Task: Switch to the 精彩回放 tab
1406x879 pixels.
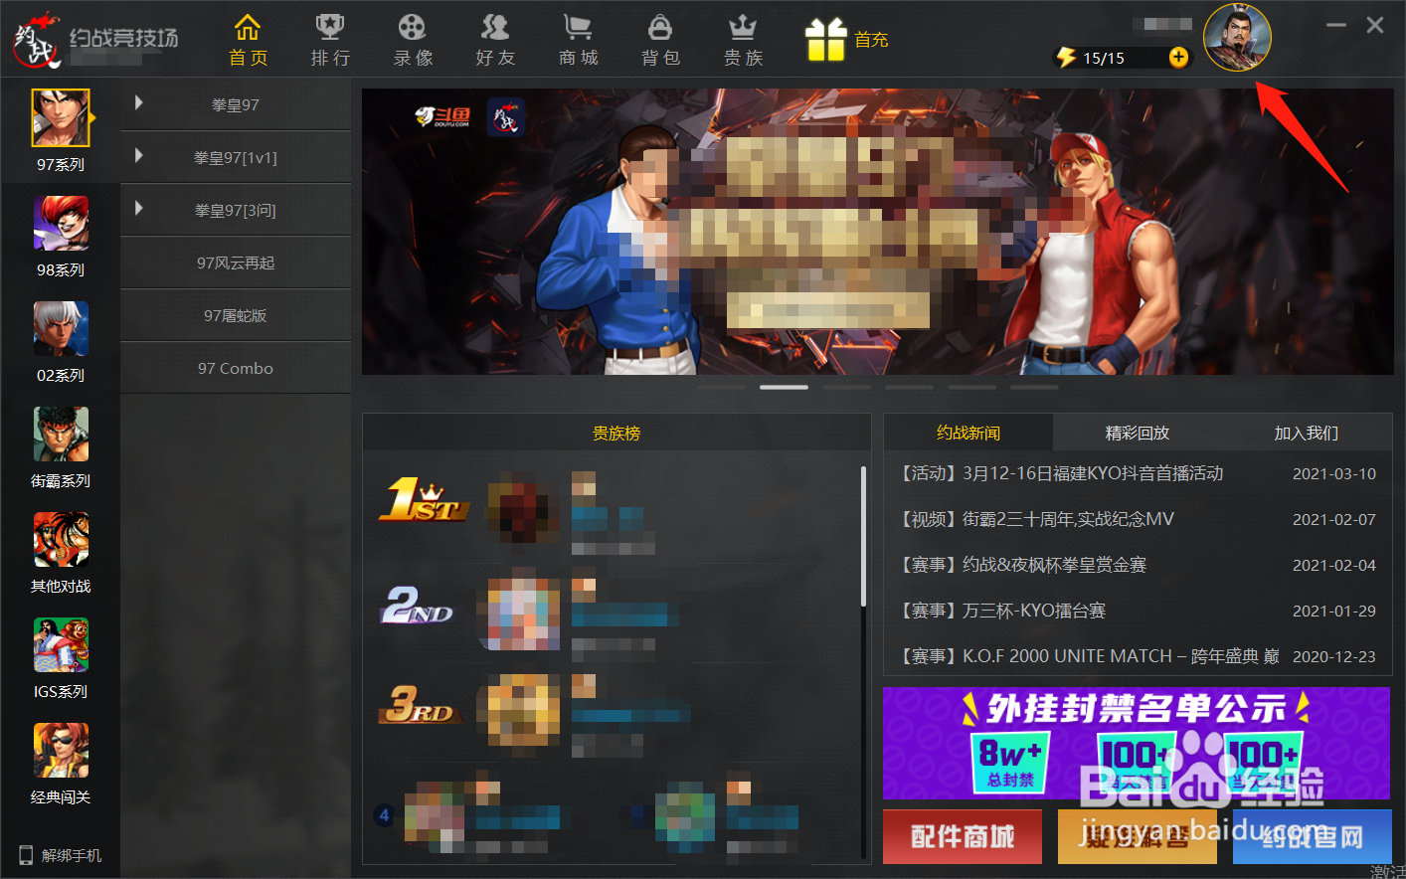Action: (1138, 433)
